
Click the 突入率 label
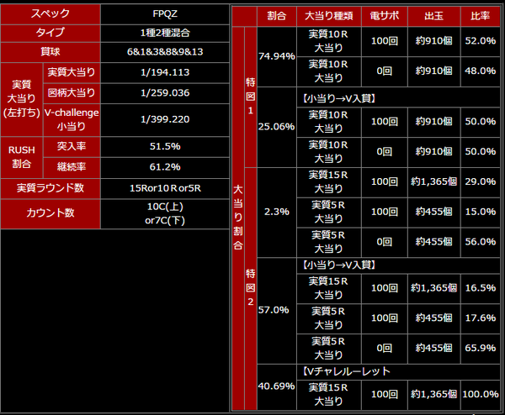72,146
